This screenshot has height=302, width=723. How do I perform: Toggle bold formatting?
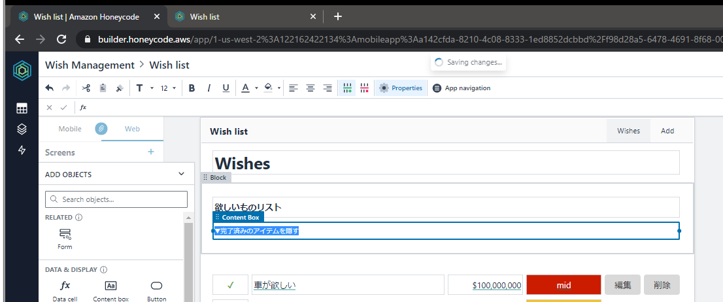192,88
